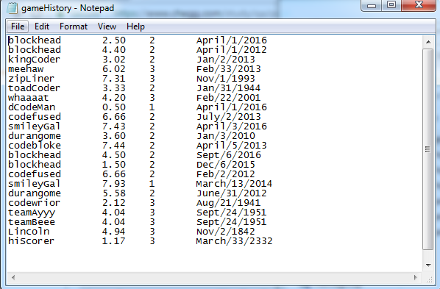Click the name whaaaat
Screen dimensions: 440x289
29,98
